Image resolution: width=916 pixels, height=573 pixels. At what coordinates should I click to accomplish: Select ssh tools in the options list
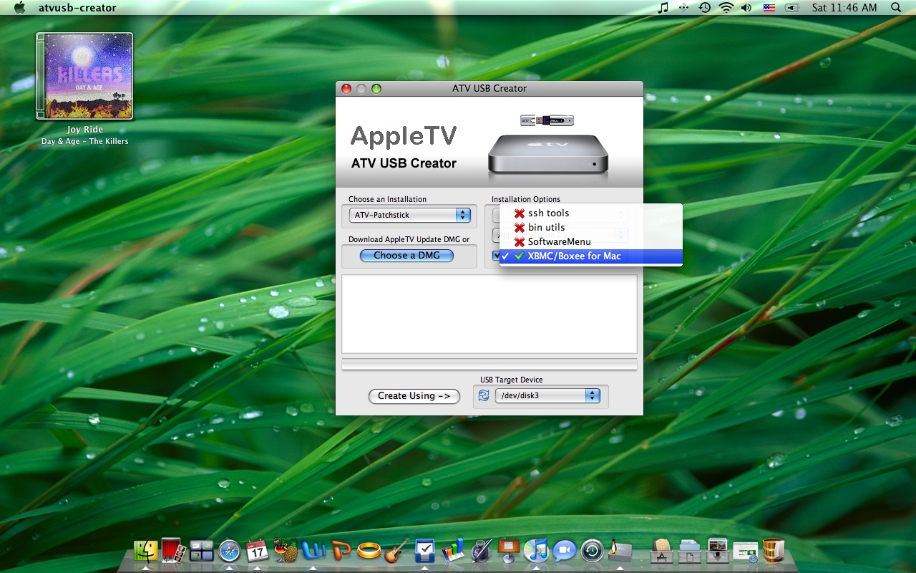[591, 213]
